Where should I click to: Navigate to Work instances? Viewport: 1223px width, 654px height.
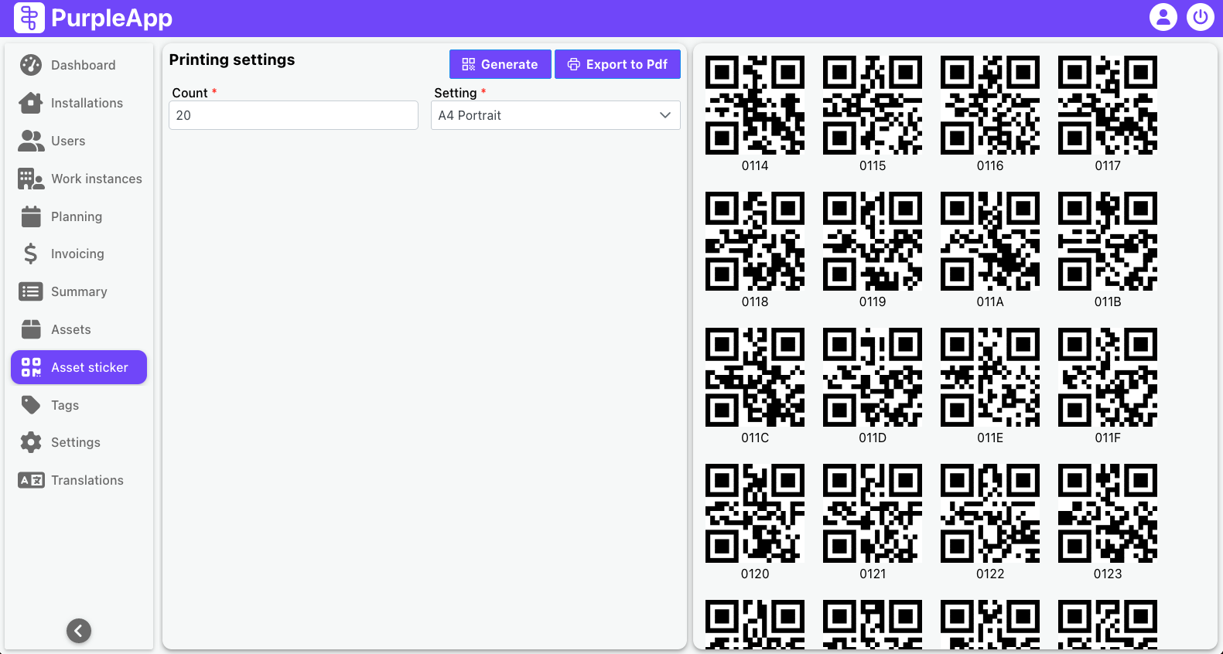point(79,179)
